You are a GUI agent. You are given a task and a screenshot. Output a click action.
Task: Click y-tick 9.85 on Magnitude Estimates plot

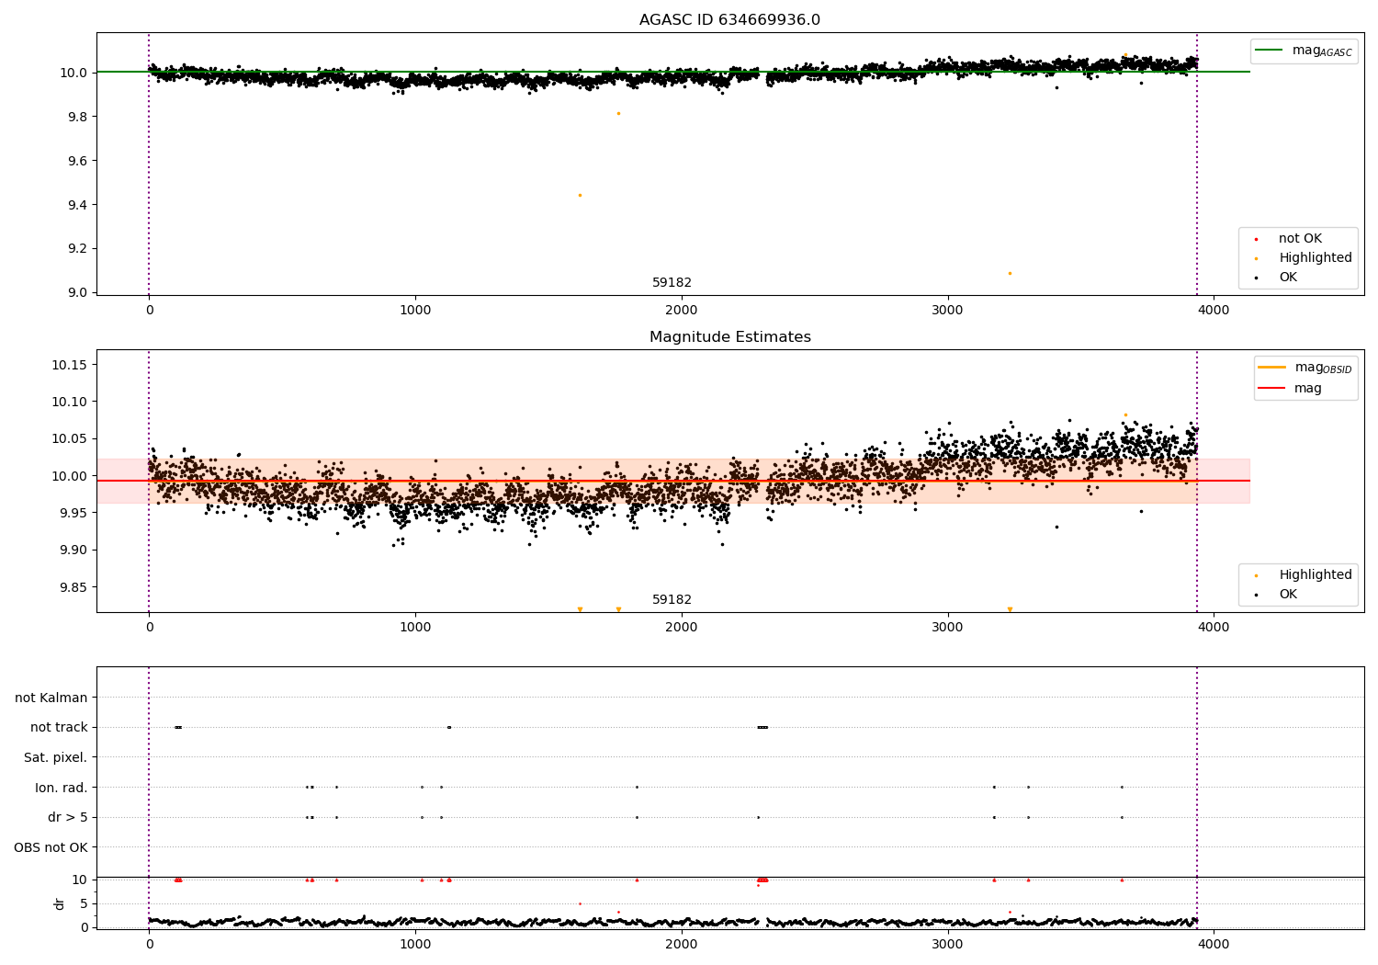click(73, 587)
